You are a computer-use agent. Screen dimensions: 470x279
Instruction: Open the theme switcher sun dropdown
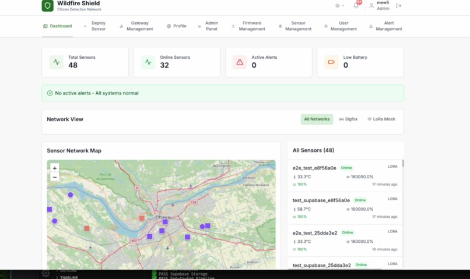point(339,6)
